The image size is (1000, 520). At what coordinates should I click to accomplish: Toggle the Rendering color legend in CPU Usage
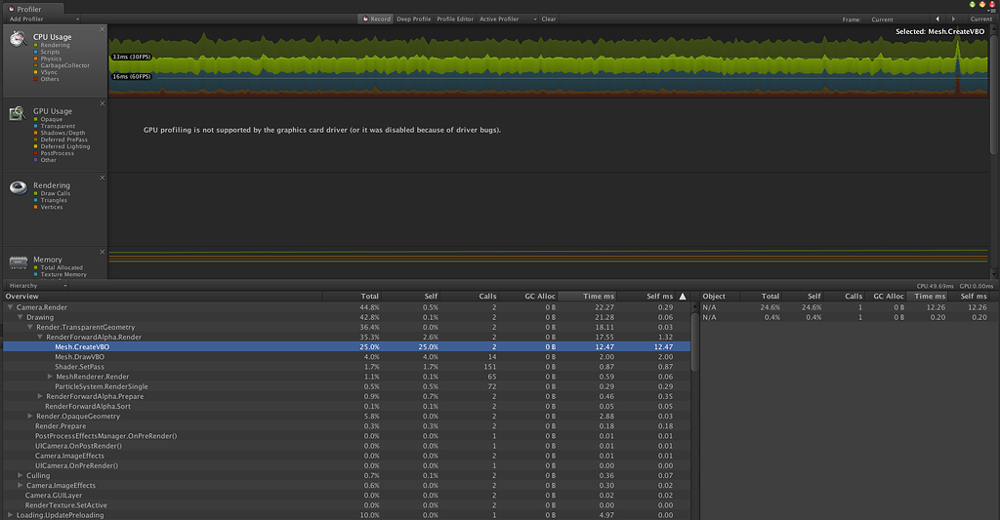[36, 45]
